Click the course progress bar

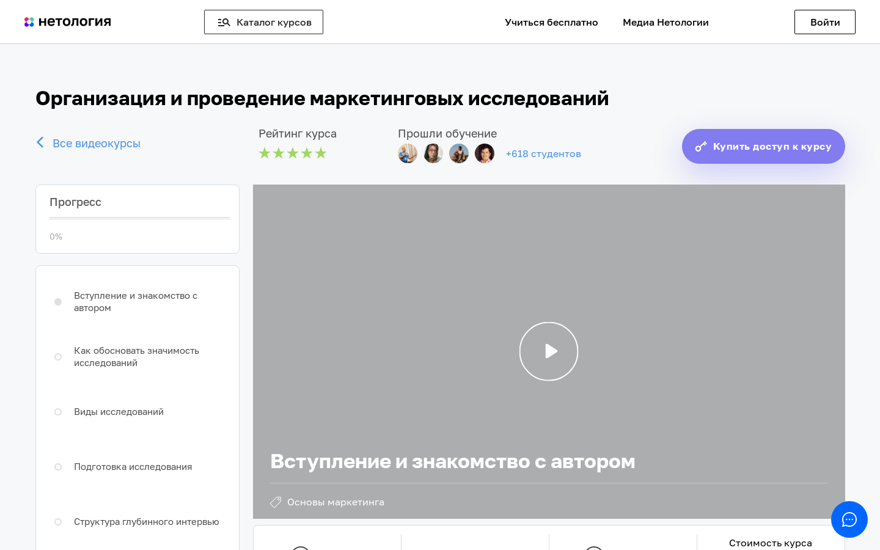pos(139,218)
